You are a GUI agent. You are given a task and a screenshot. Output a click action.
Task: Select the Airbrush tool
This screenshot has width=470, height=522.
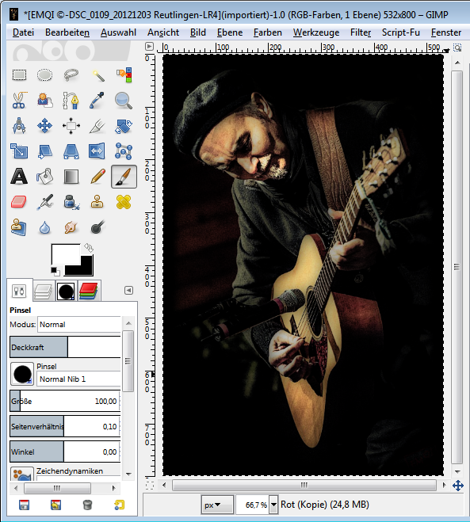click(44, 202)
